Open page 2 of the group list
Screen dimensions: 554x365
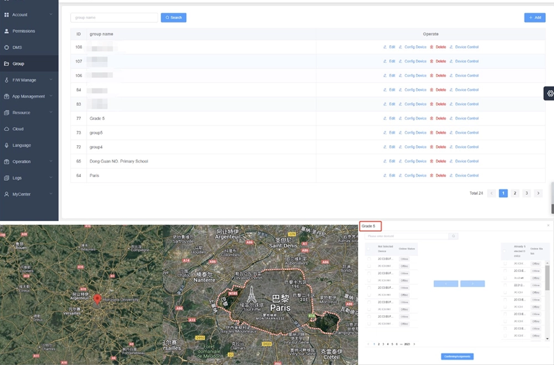[515, 193]
